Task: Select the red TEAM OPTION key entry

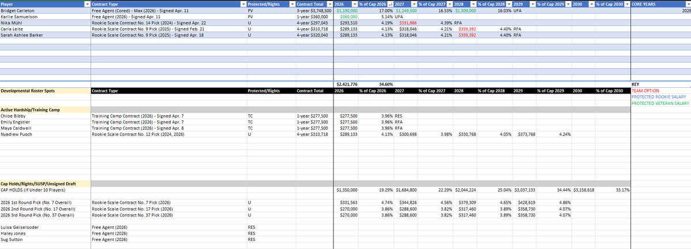Action: click(x=660, y=91)
